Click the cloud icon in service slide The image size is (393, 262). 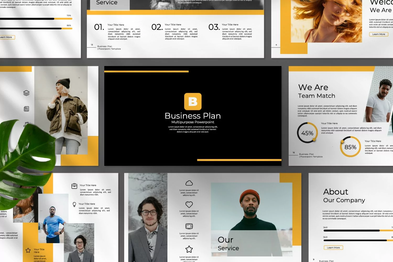[x=189, y=183]
